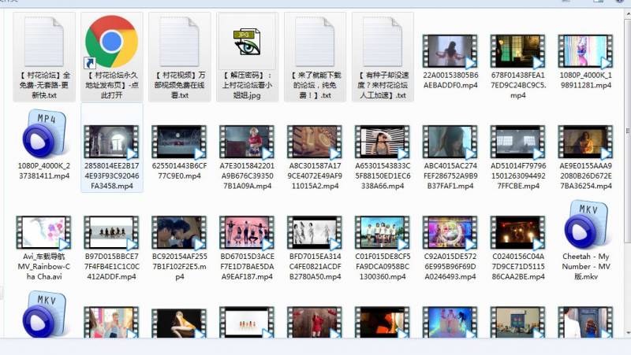
Task: Select video BD67015D3ACEF7E1D7BAE5DAA9EAF187.mp4
Action: (x=247, y=232)
